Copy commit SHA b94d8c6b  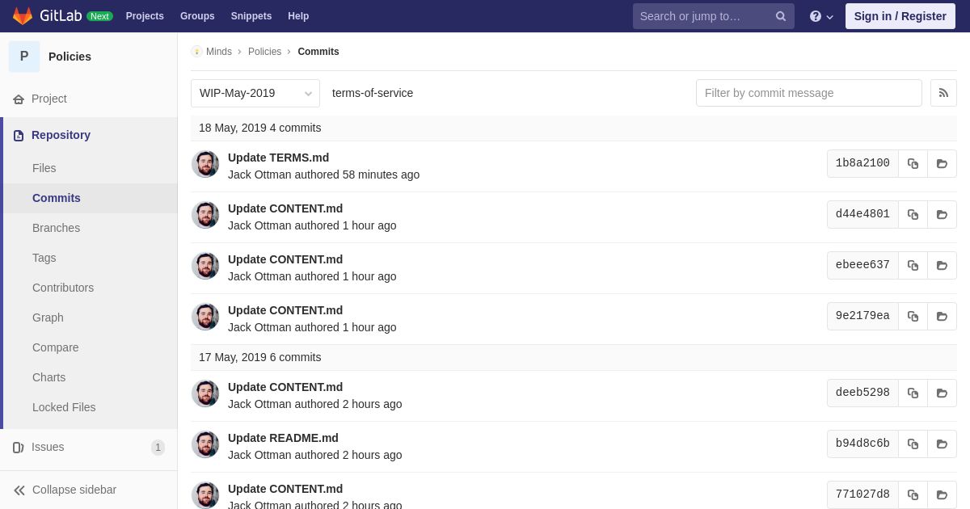click(x=913, y=444)
